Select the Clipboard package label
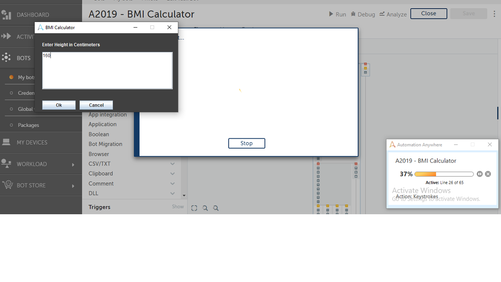Viewport: 501px width, 282px height. 101,174
